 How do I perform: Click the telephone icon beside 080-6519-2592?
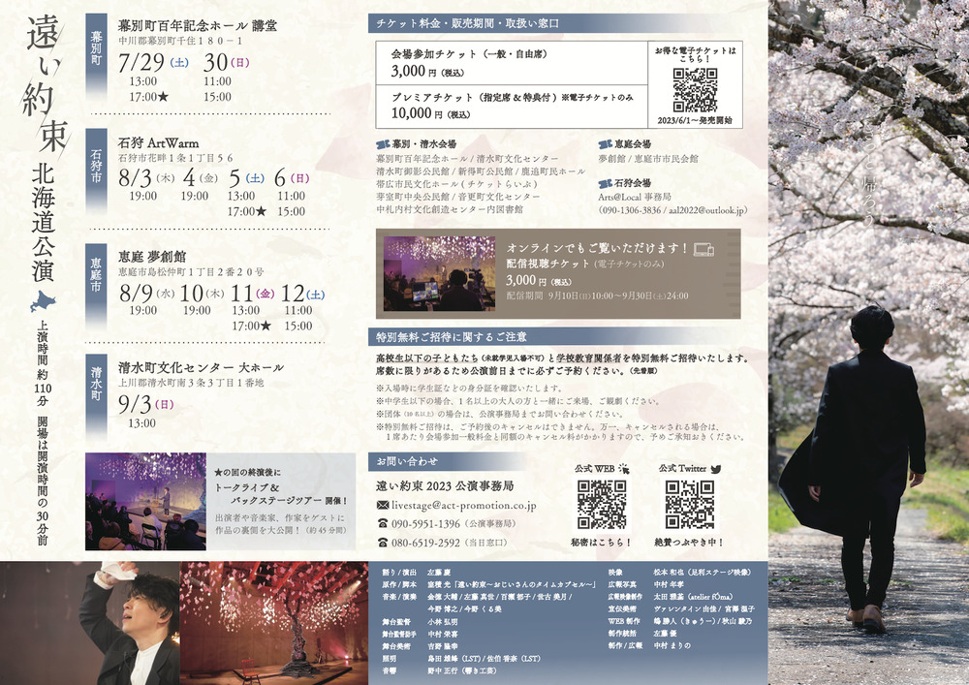coord(383,543)
